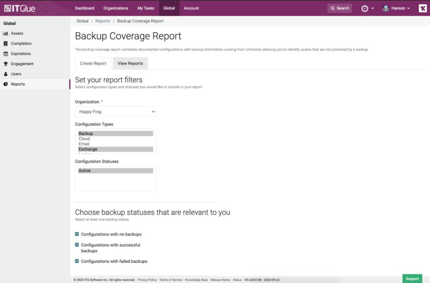430x283 pixels.
Task: Switch to the View Reports tab
Action: pos(130,64)
